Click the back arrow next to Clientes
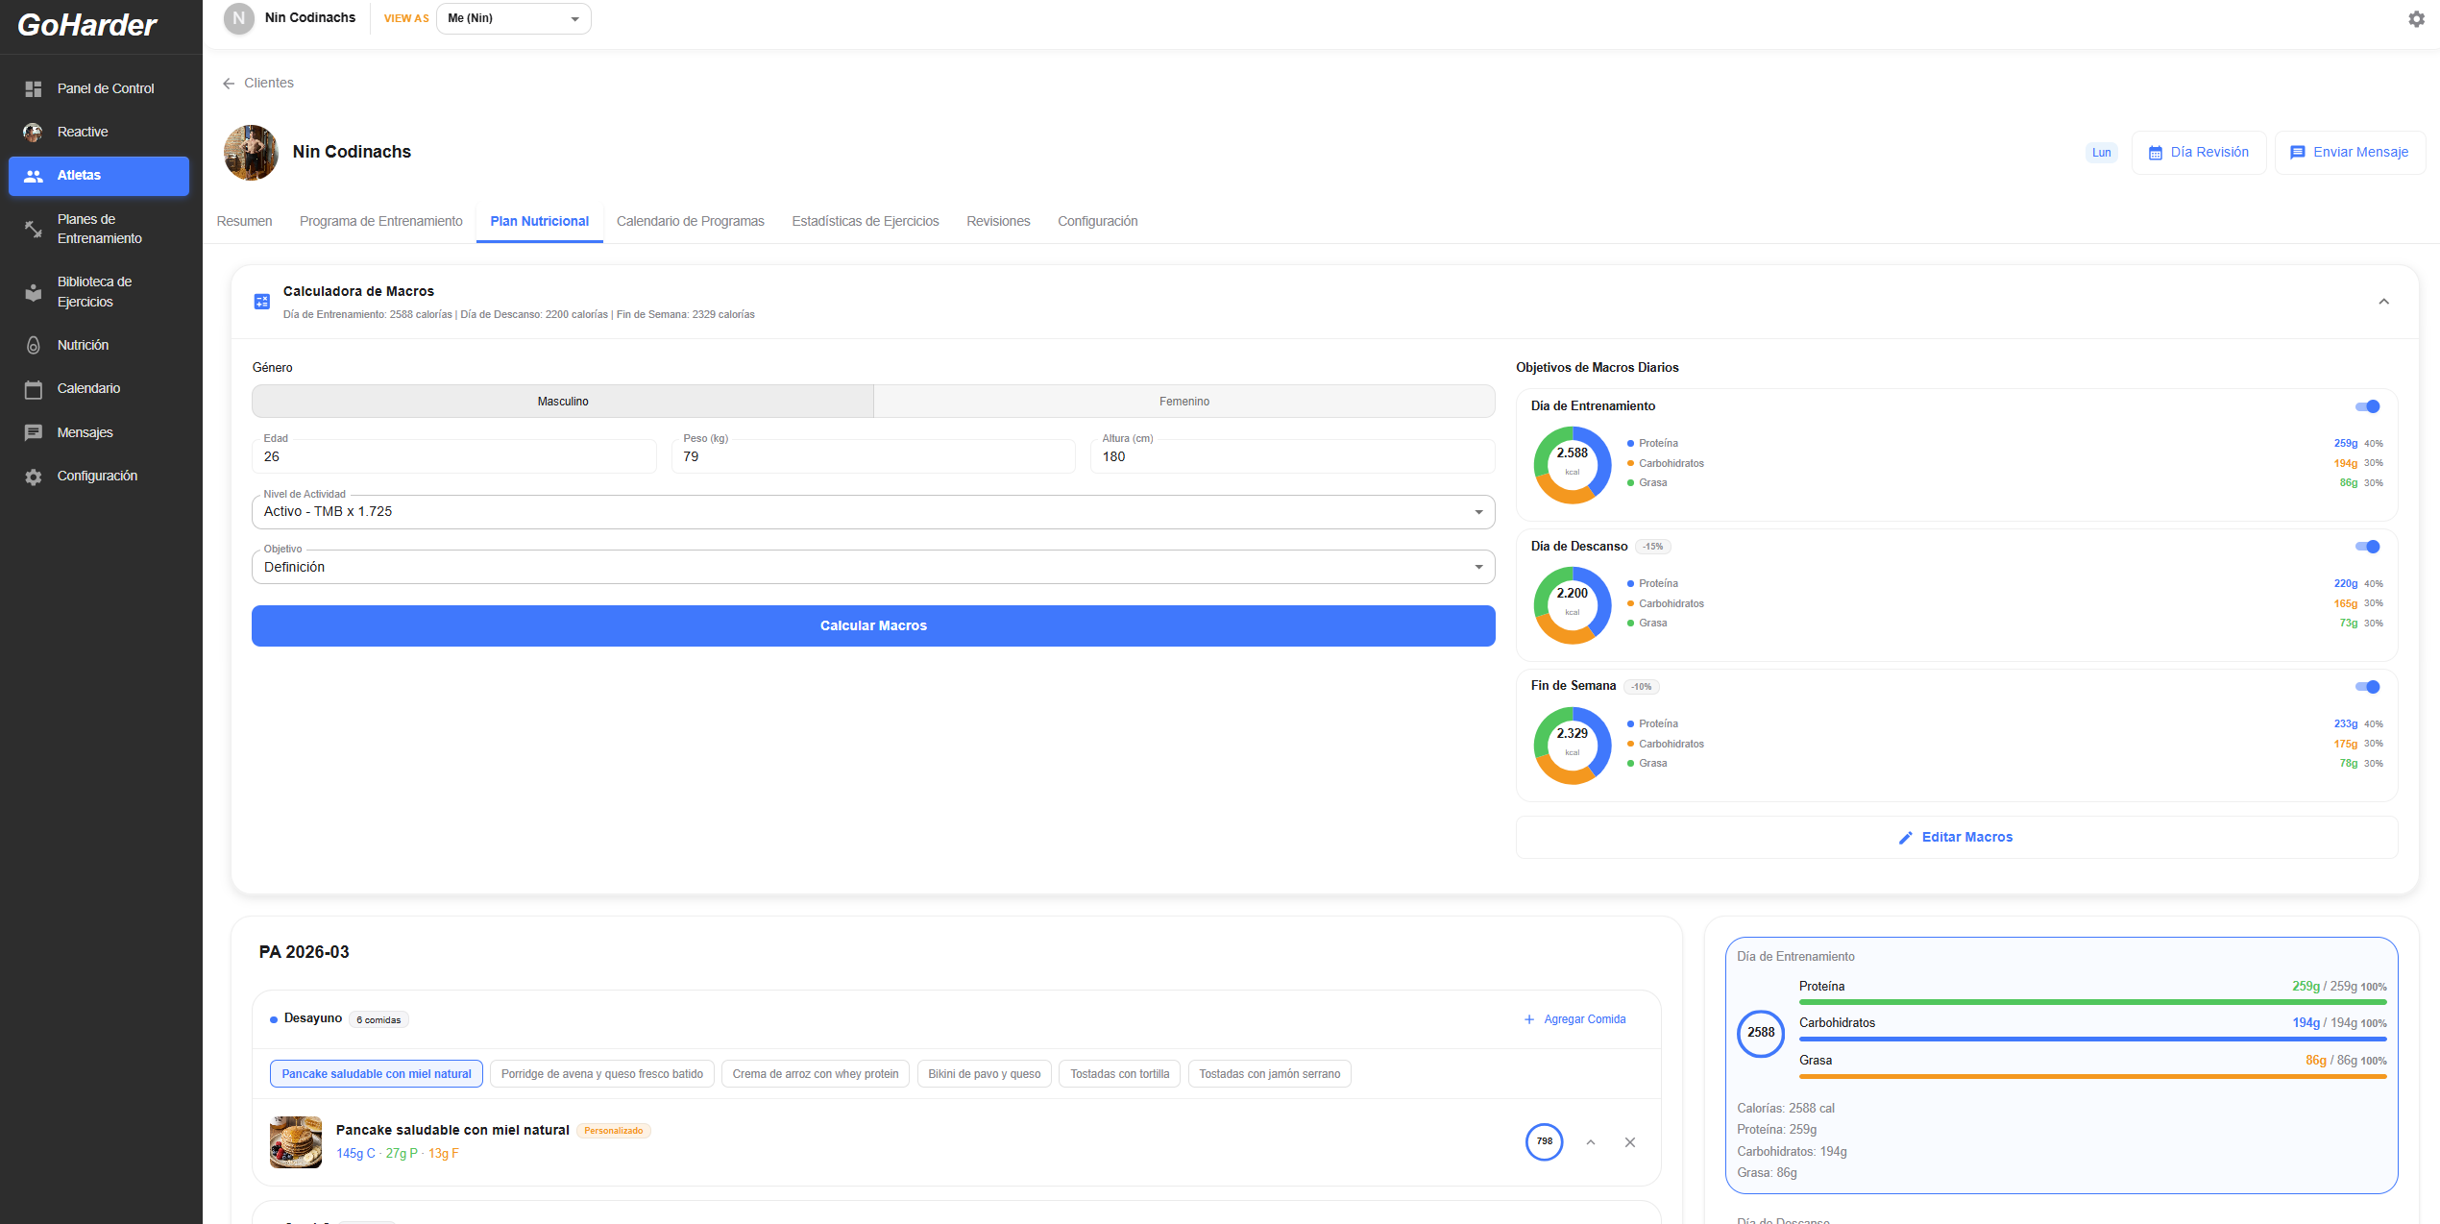 tap(229, 84)
